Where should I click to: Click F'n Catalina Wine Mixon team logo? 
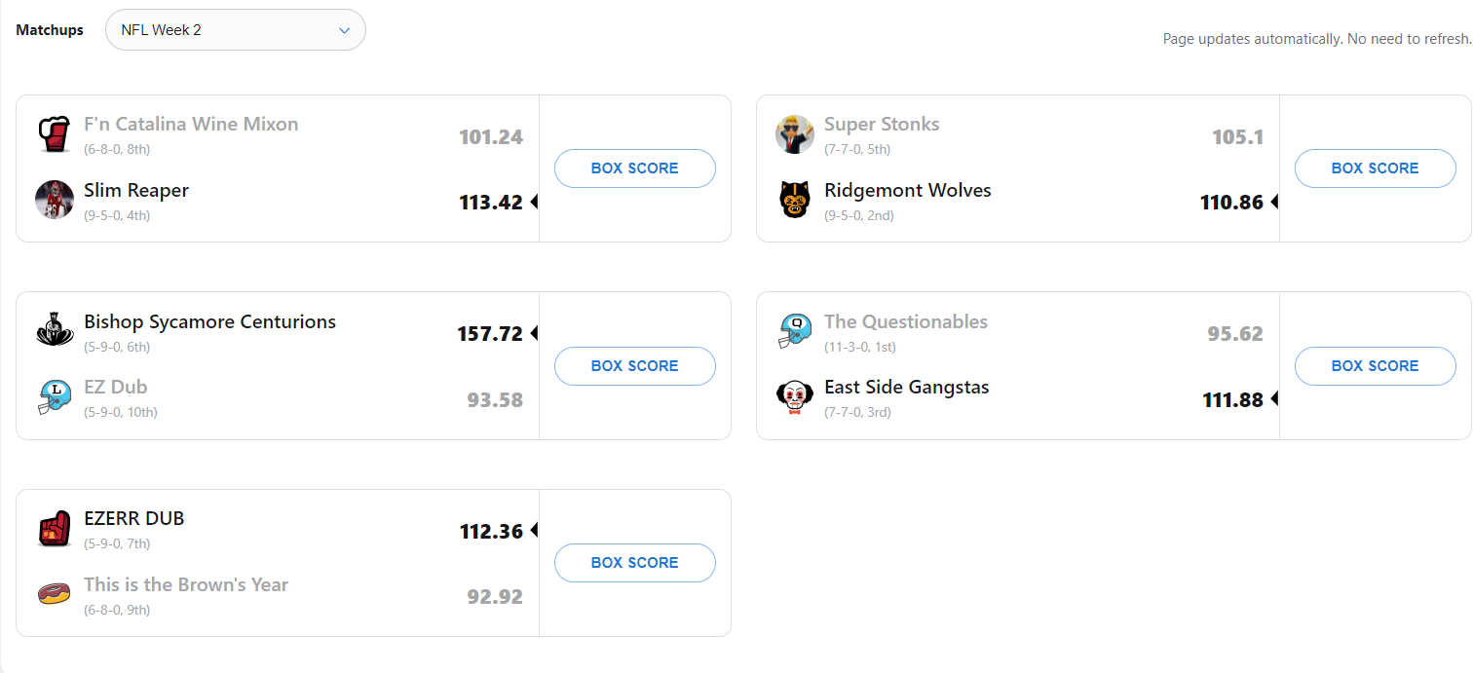tap(55, 134)
